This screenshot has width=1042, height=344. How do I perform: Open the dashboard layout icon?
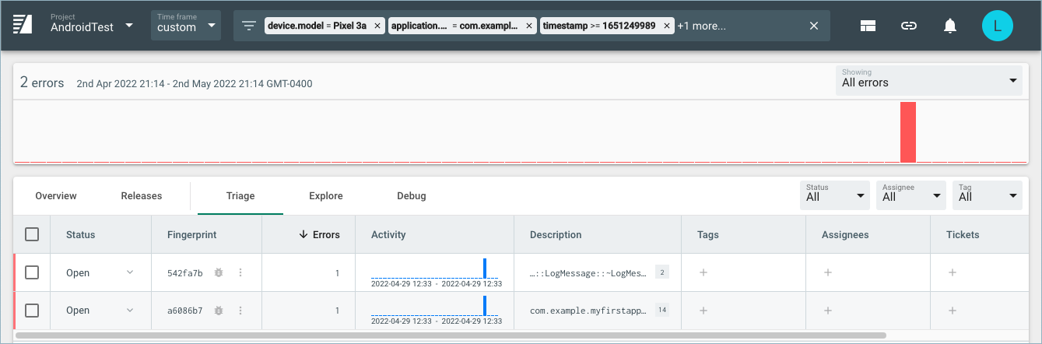pyautogui.click(x=868, y=26)
